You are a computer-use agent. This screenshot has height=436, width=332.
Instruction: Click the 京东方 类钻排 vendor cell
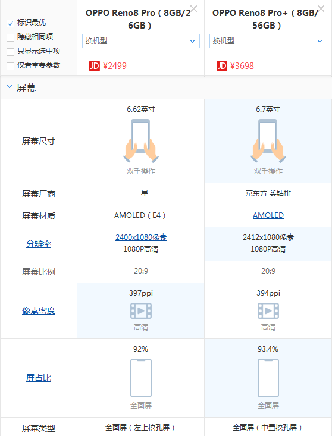click(x=268, y=193)
